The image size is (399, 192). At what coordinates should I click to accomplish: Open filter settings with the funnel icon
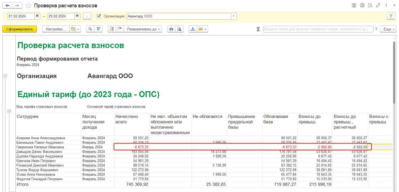pyautogui.click(x=391, y=16)
